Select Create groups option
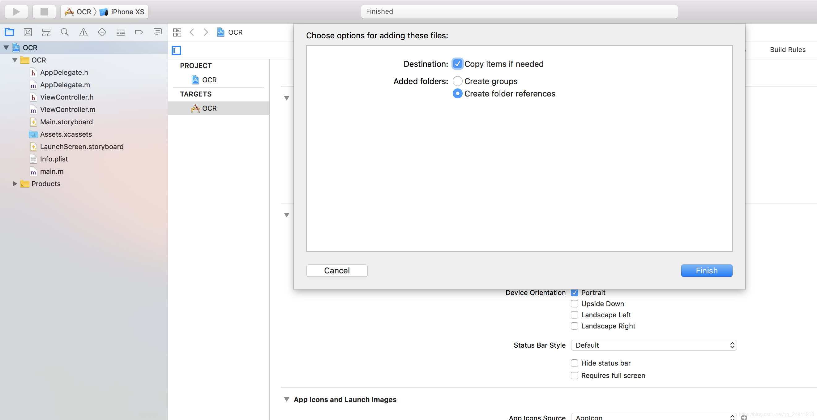Image resolution: width=817 pixels, height=420 pixels. click(457, 81)
